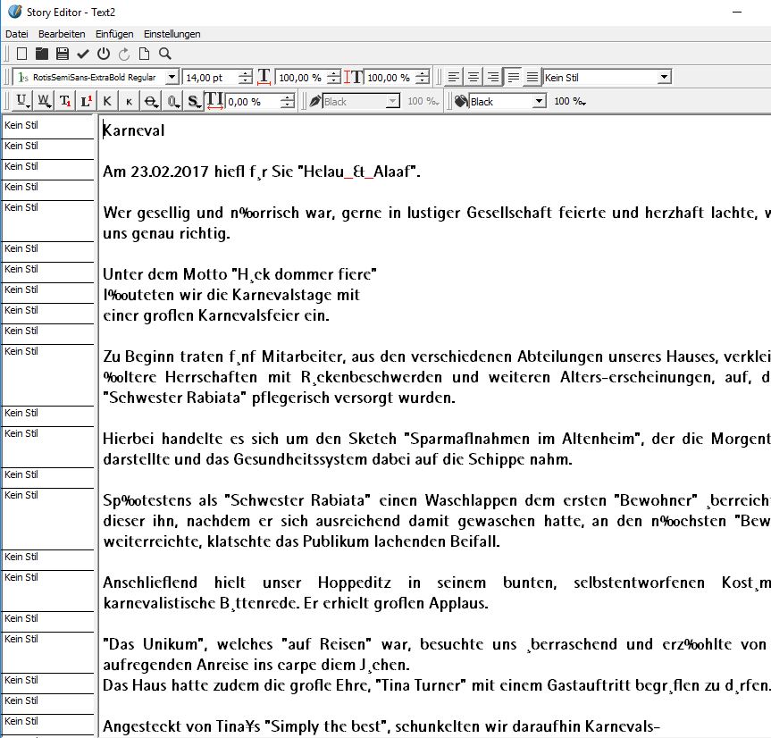
Task: Click the Search/Replace magnifier icon
Action: pos(164,55)
